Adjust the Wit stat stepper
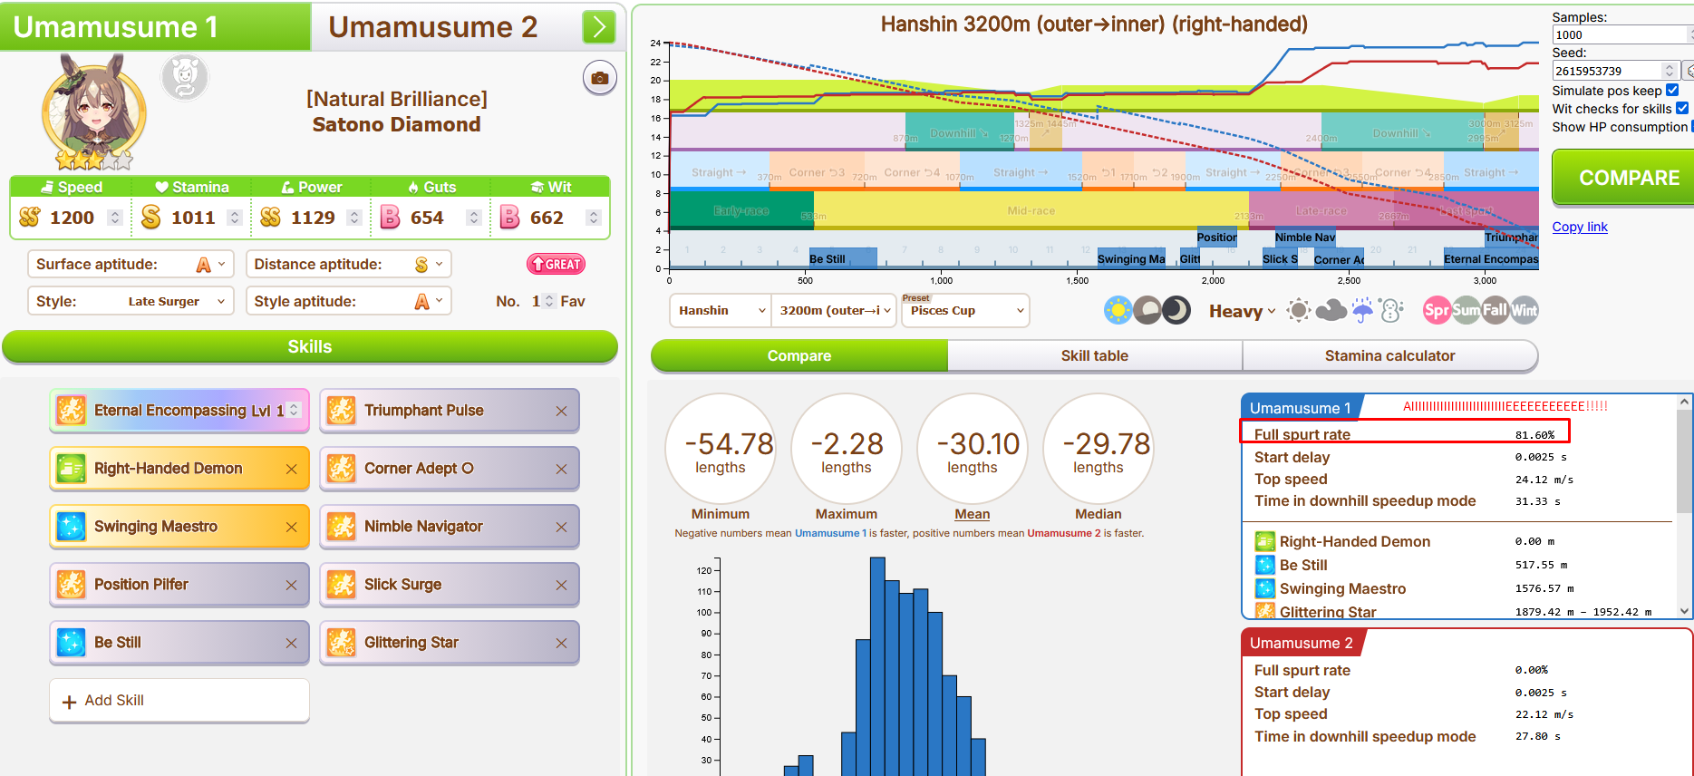 [x=593, y=218]
